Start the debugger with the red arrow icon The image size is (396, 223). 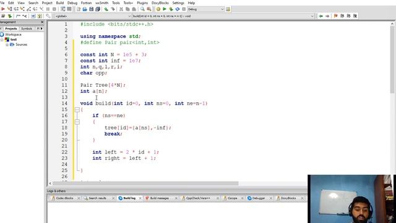click(x=3, y=9)
